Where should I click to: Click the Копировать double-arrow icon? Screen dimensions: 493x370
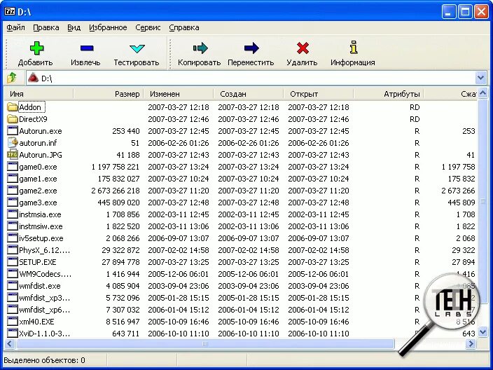pos(200,48)
